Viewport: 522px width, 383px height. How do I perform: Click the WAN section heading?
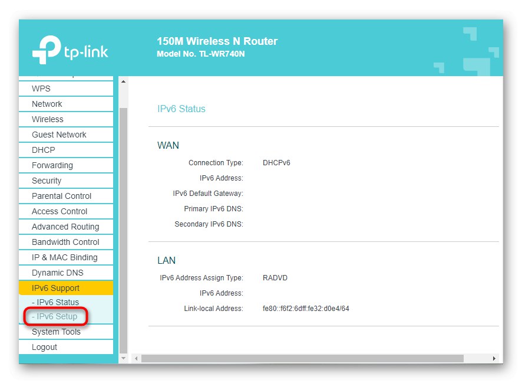point(168,145)
